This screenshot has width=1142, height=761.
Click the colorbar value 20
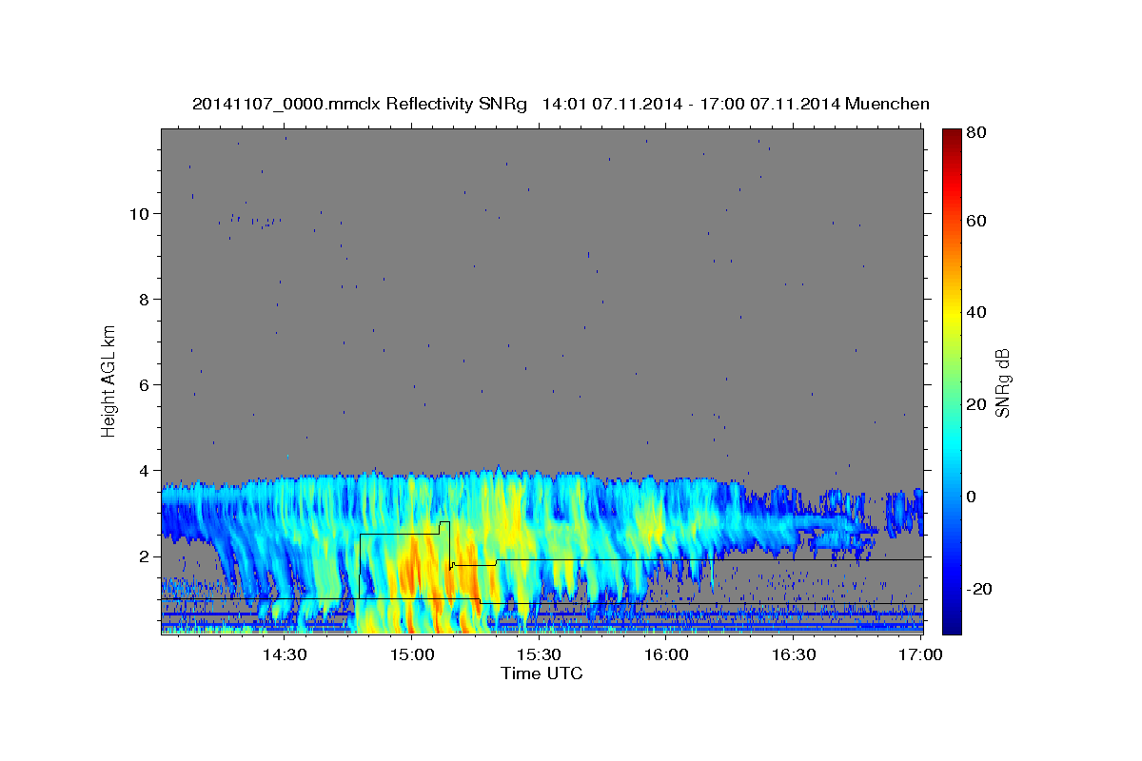[x=978, y=404]
